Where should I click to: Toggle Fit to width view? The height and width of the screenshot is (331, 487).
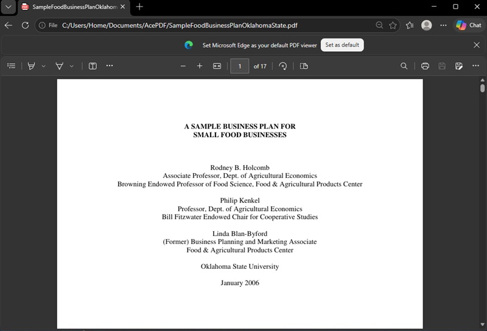click(217, 66)
